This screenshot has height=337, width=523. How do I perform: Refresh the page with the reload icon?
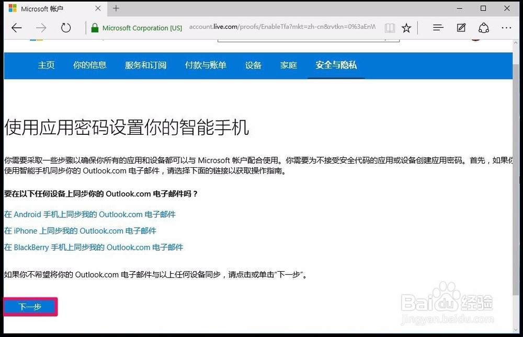point(66,28)
